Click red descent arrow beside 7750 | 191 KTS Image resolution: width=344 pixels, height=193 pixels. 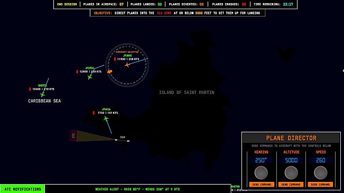click(x=94, y=113)
